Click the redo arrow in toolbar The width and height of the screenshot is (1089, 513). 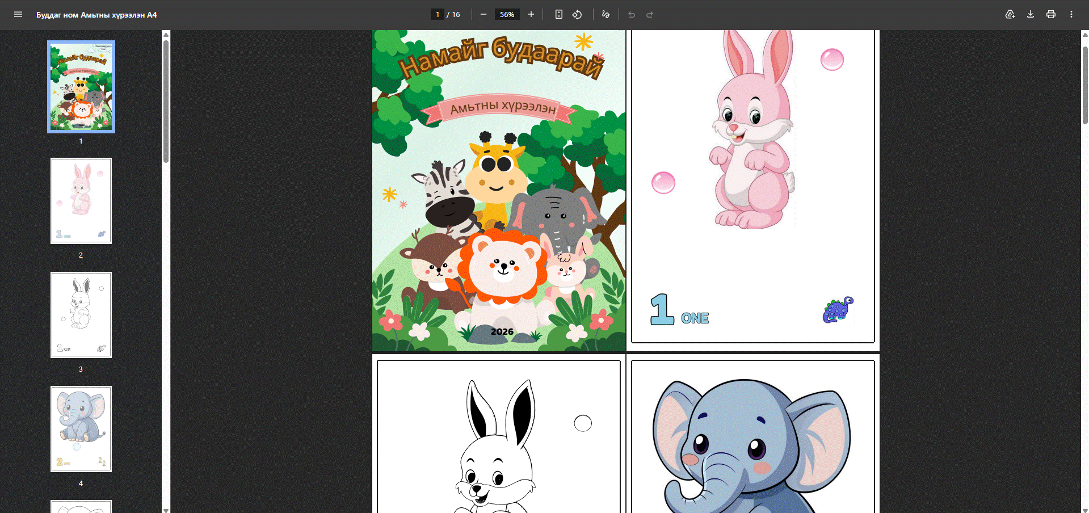(650, 14)
